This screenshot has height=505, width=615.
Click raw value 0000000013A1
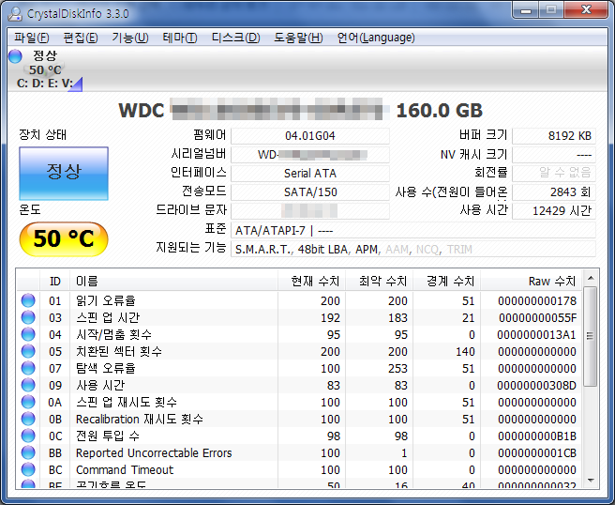pyautogui.click(x=536, y=334)
